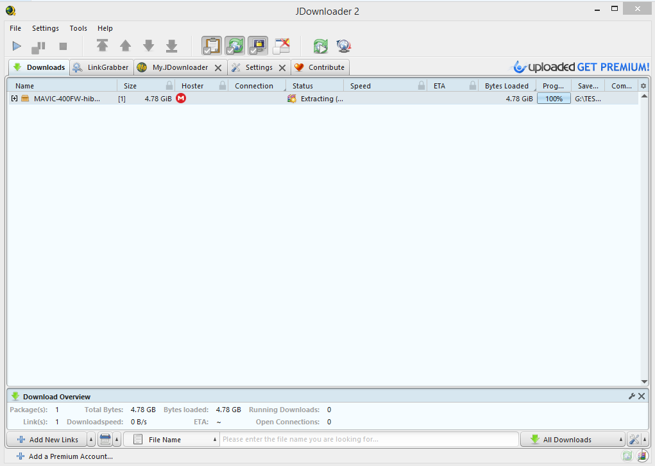Click the clear list broom icon button
655x466 pixels.
click(105, 440)
